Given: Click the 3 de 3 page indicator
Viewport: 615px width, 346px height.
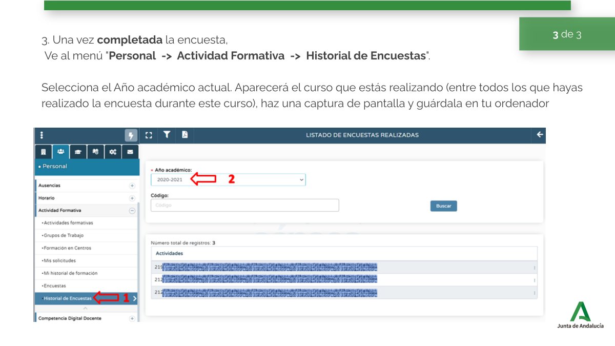Looking at the screenshot, I should (x=567, y=35).
